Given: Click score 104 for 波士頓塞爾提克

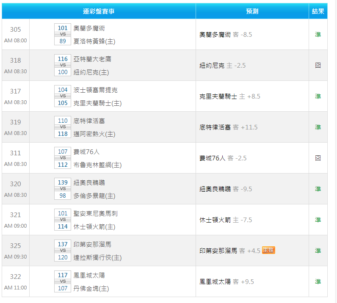Looking at the screenshot, I should 63,90.
